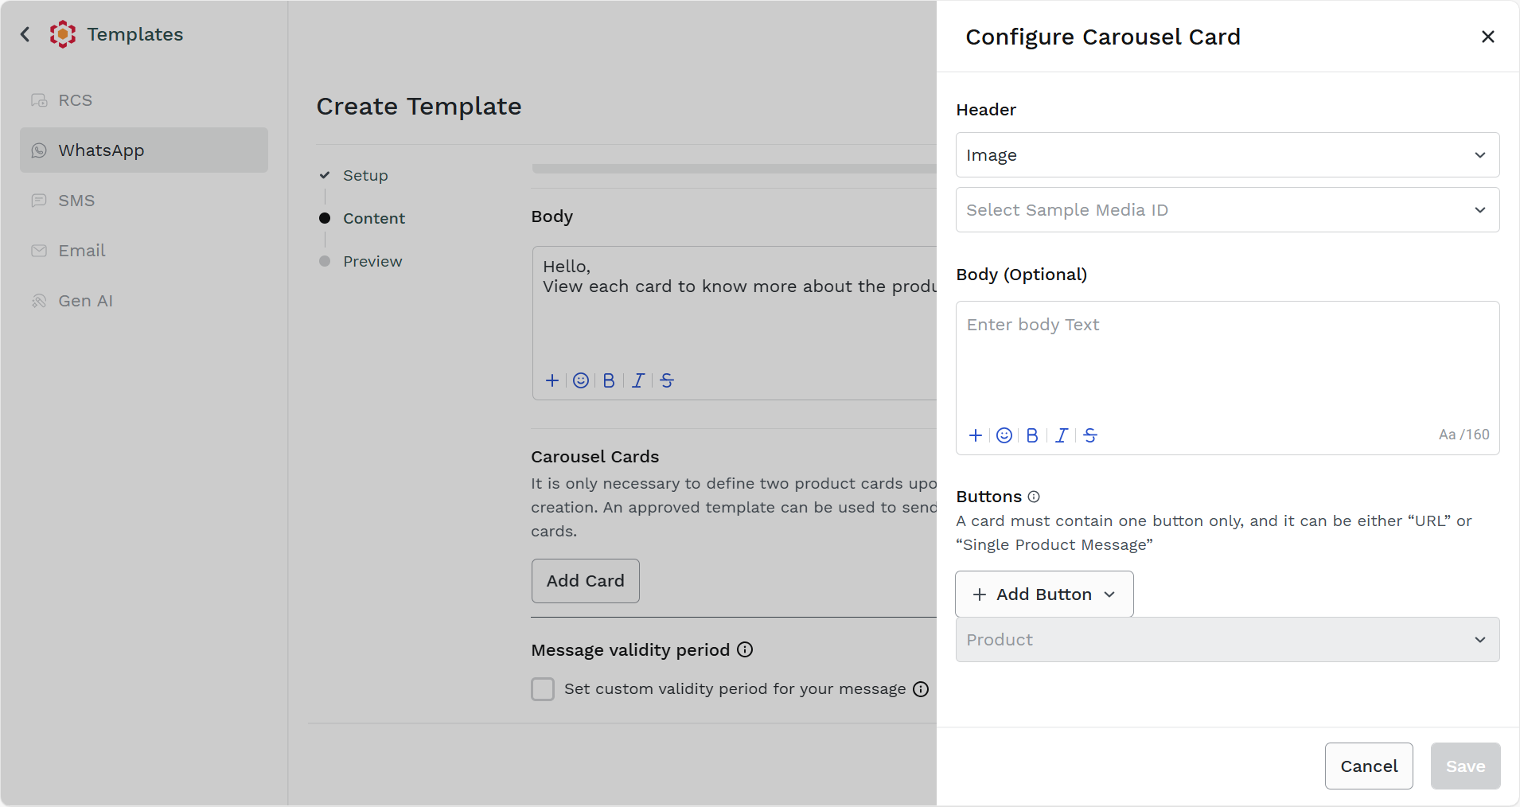Go to the Gen AI section
1520x807 pixels.
pyautogui.click(x=85, y=301)
